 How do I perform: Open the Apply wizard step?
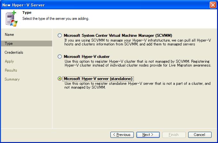tap(9, 61)
